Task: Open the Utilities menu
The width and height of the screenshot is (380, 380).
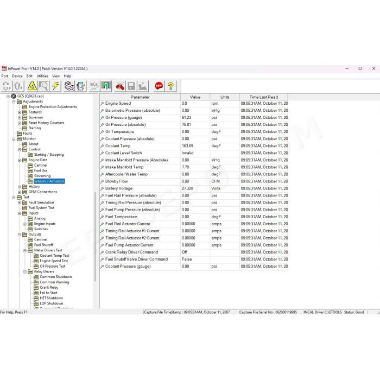Action: click(x=42, y=76)
